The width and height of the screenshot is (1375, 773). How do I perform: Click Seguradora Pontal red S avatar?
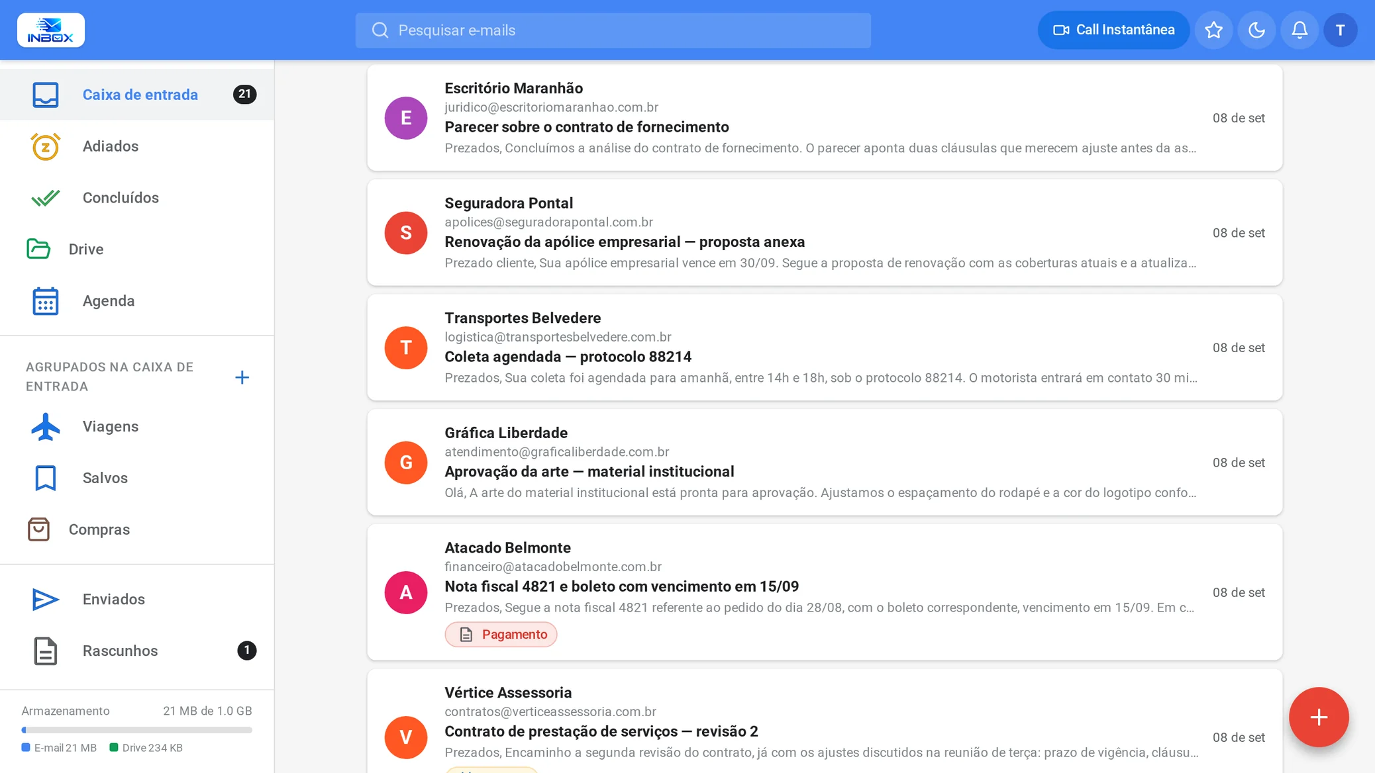[406, 233]
